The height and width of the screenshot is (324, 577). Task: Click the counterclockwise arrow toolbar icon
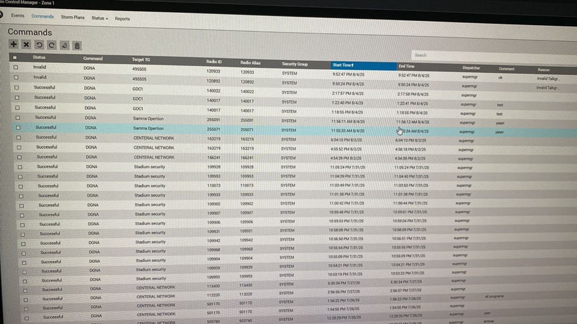39,45
